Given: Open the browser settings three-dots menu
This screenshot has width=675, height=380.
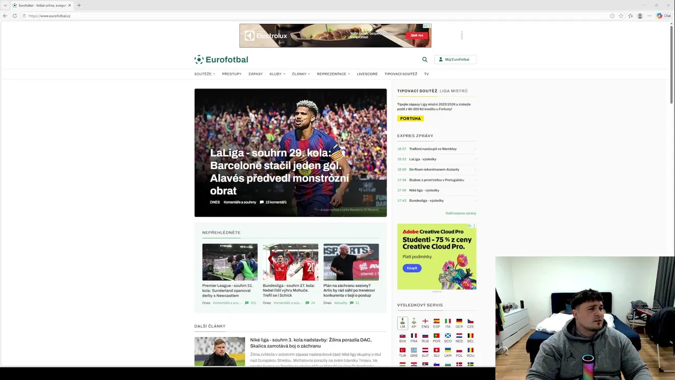Looking at the screenshot, I should 649,16.
